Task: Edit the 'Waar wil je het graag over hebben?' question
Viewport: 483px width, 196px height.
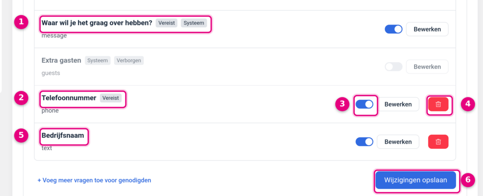Action: [427, 29]
